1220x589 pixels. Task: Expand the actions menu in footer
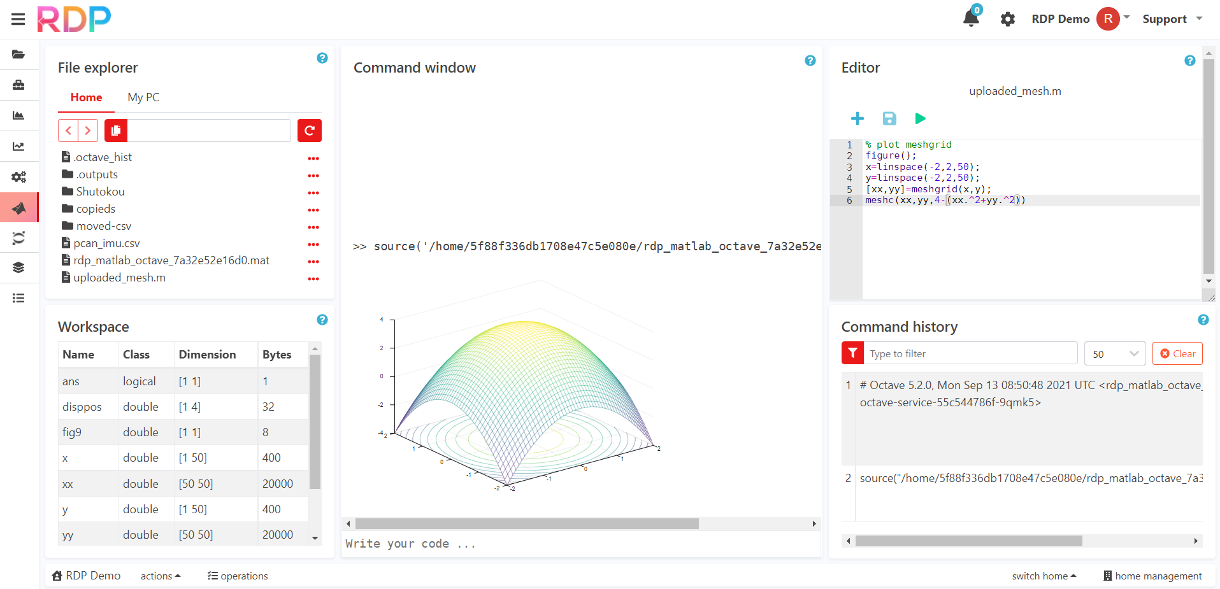click(x=161, y=576)
